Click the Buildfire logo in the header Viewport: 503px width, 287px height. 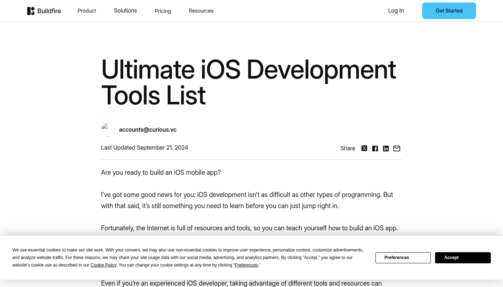click(44, 11)
